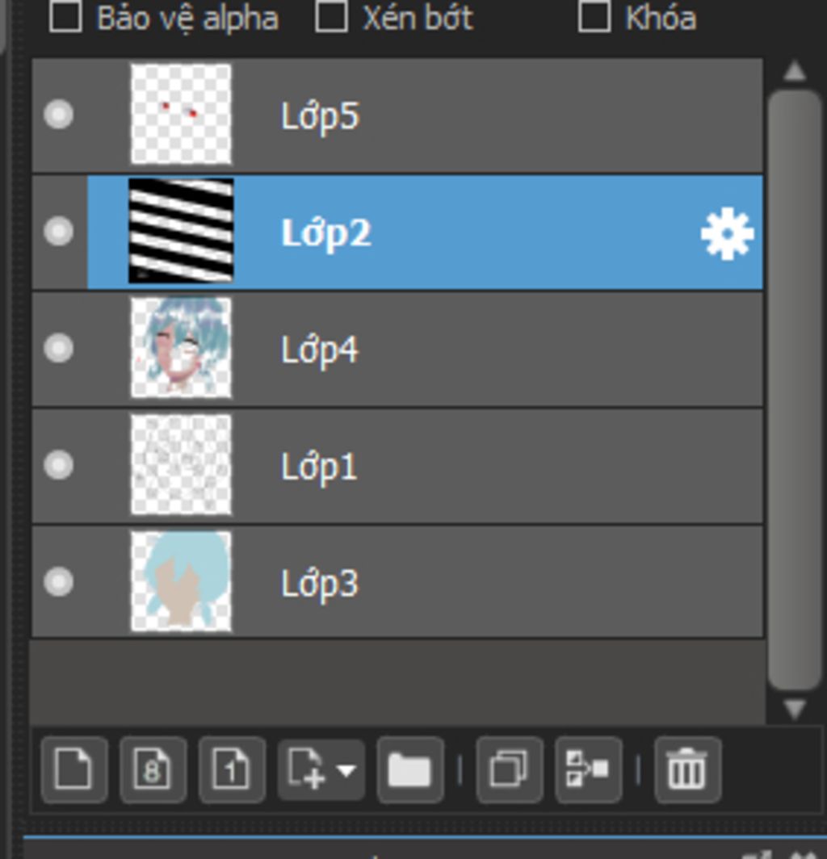Create a new layer folder
The image size is (827, 859).
[410, 769]
